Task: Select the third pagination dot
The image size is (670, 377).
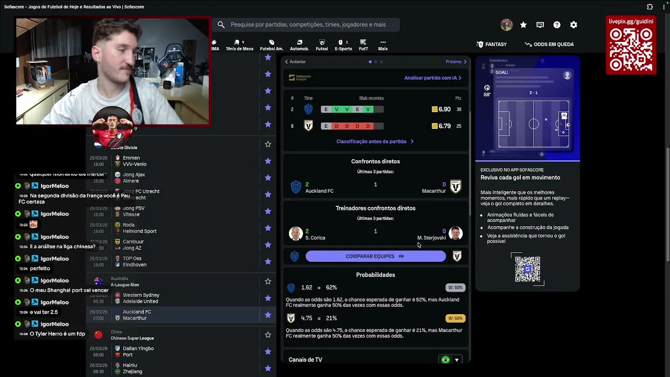Action: point(382,62)
